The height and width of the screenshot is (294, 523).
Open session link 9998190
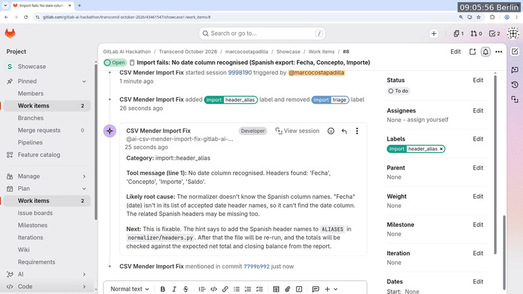coord(240,73)
